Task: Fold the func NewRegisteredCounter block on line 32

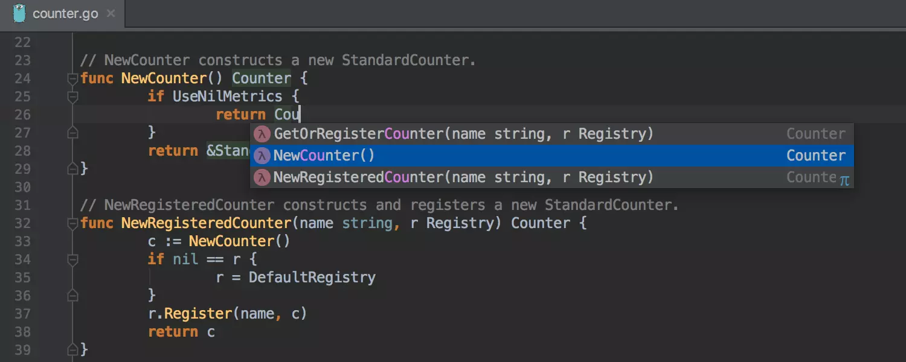Action: click(x=73, y=223)
